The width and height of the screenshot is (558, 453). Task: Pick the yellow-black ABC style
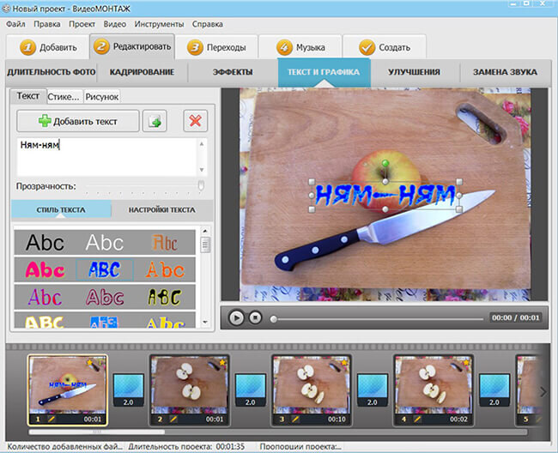coord(165,297)
